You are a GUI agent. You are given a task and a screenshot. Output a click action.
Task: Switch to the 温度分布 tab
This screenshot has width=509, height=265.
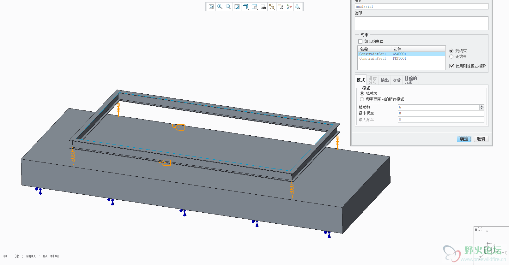[x=373, y=80]
